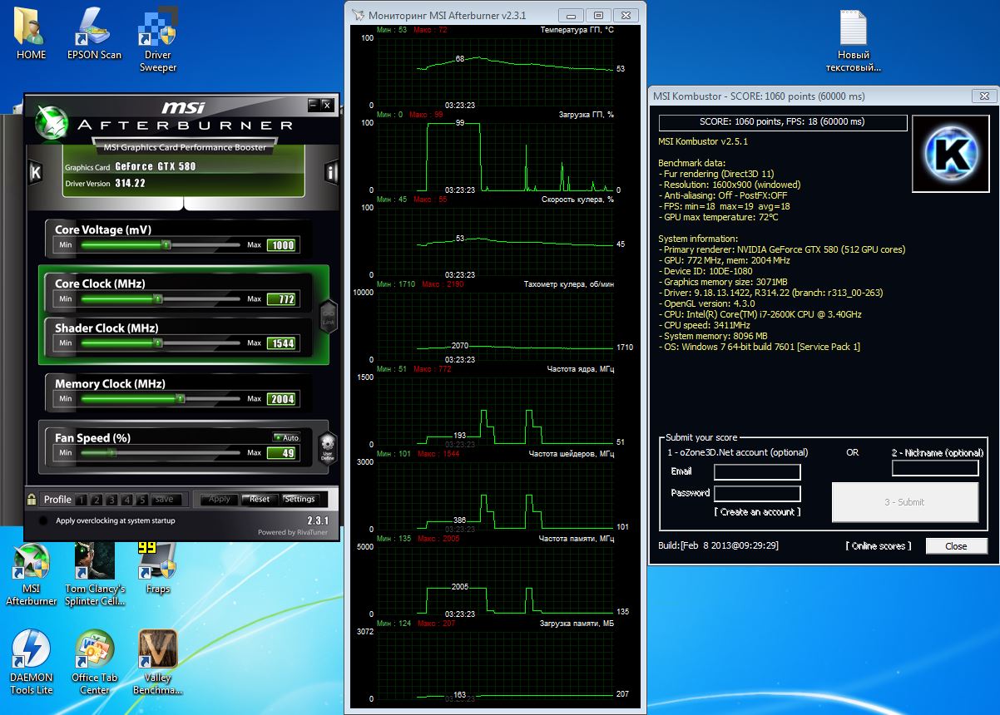Select profile slot 2
The image size is (1000, 715).
coord(97,500)
